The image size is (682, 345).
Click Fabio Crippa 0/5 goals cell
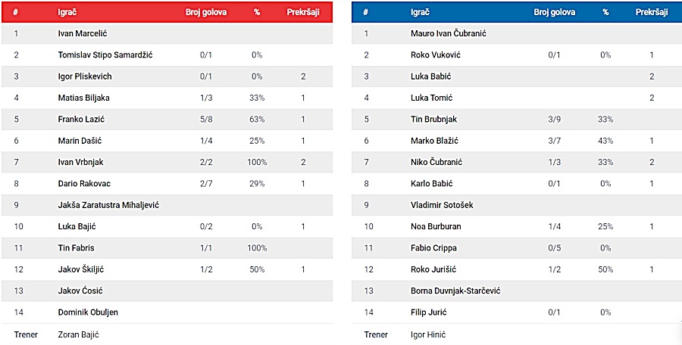[555, 247]
